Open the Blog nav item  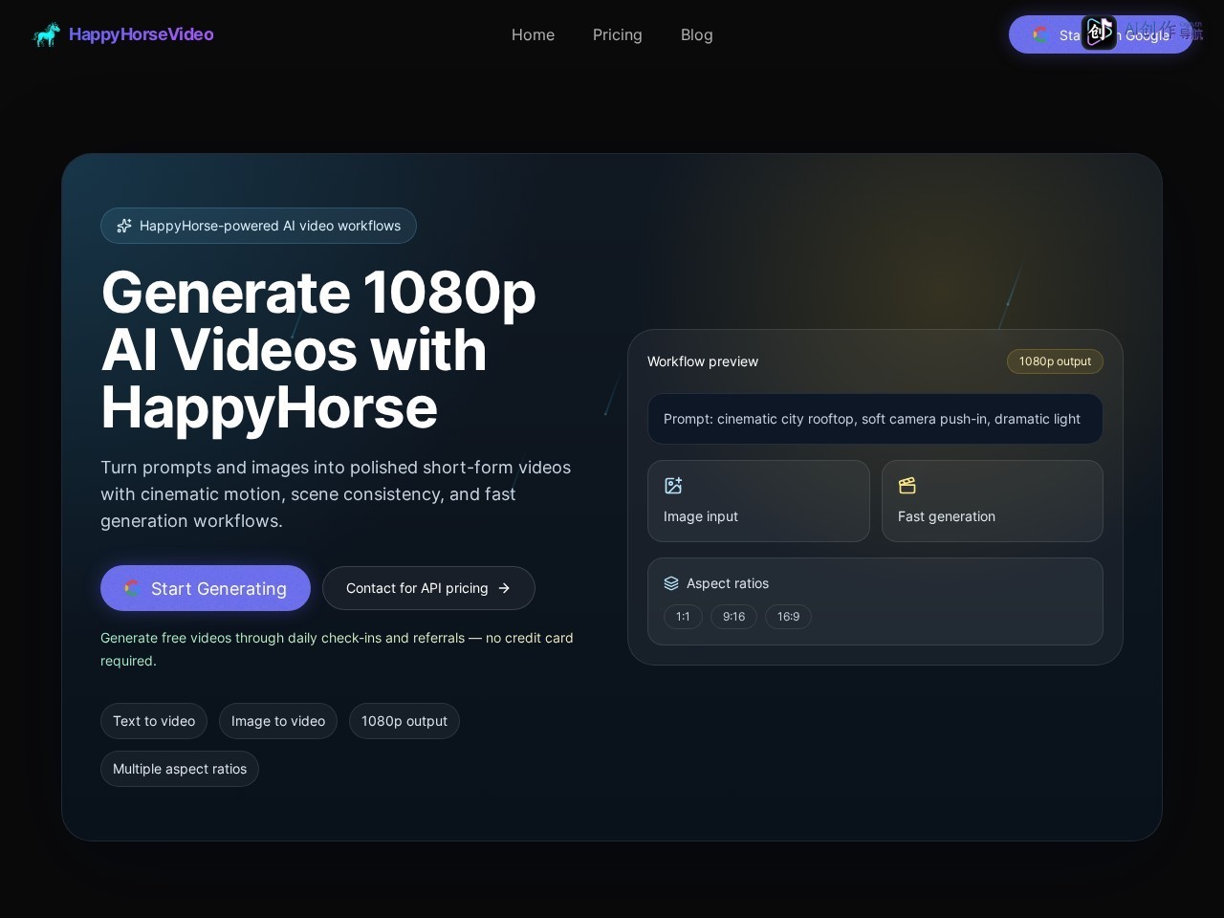pyautogui.click(x=696, y=34)
